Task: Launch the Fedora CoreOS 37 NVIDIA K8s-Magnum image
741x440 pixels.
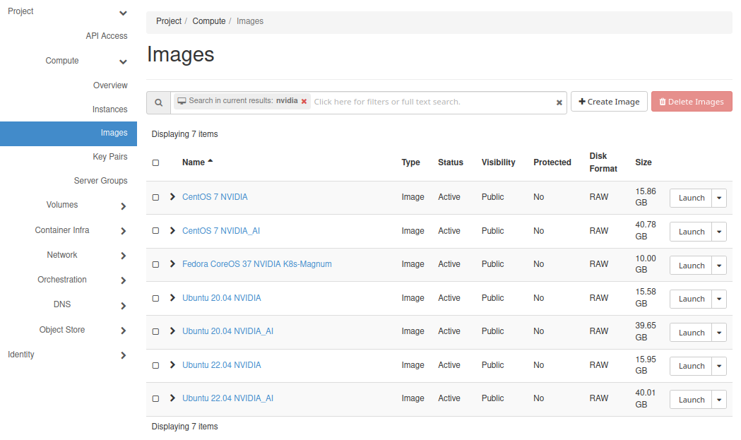Action: click(x=691, y=266)
